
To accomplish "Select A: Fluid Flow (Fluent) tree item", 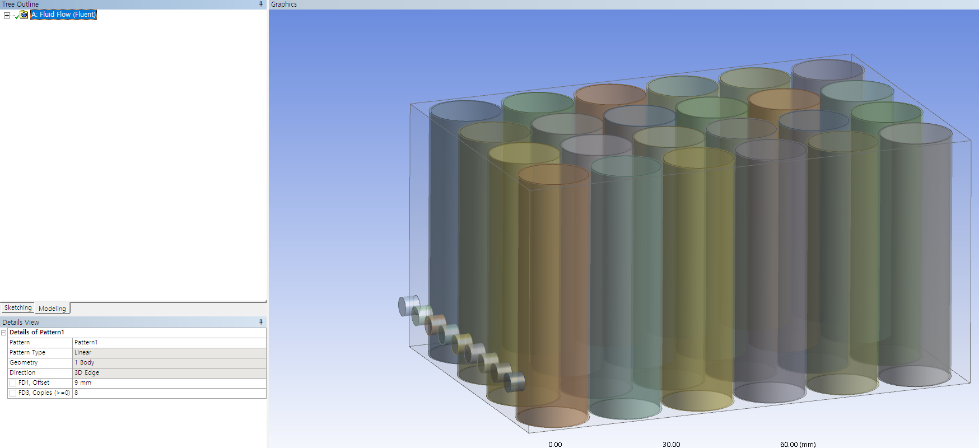I will point(63,15).
